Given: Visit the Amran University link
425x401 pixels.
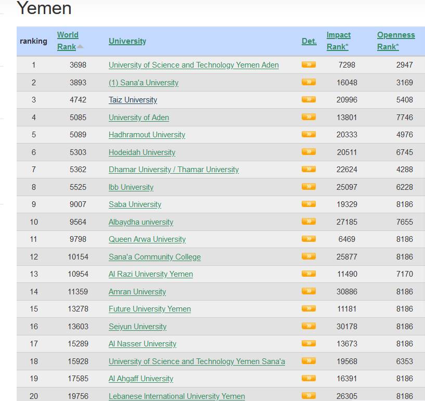Looking at the screenshot, I should coord(137,292).
